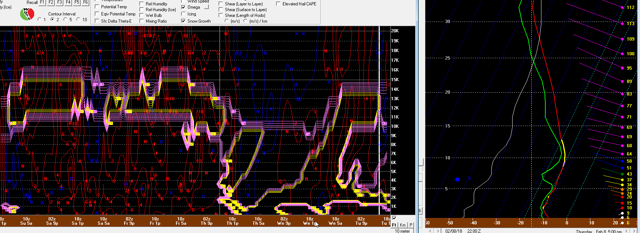Click the 22:00 Z time text
This screenshot has width=640, height=233.
tap(474, 231)
